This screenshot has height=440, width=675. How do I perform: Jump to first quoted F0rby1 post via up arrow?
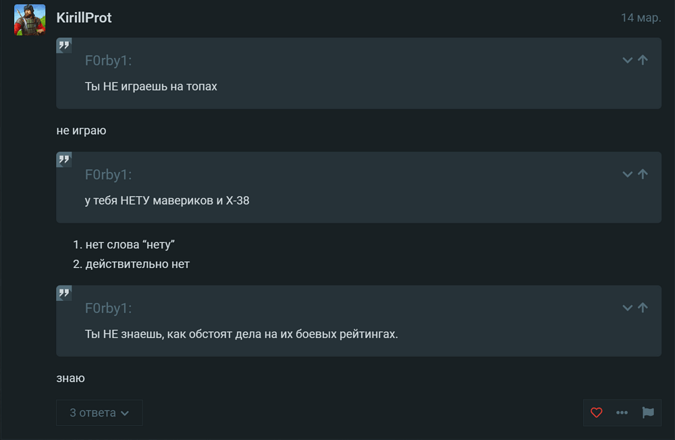tap(643, 60)
